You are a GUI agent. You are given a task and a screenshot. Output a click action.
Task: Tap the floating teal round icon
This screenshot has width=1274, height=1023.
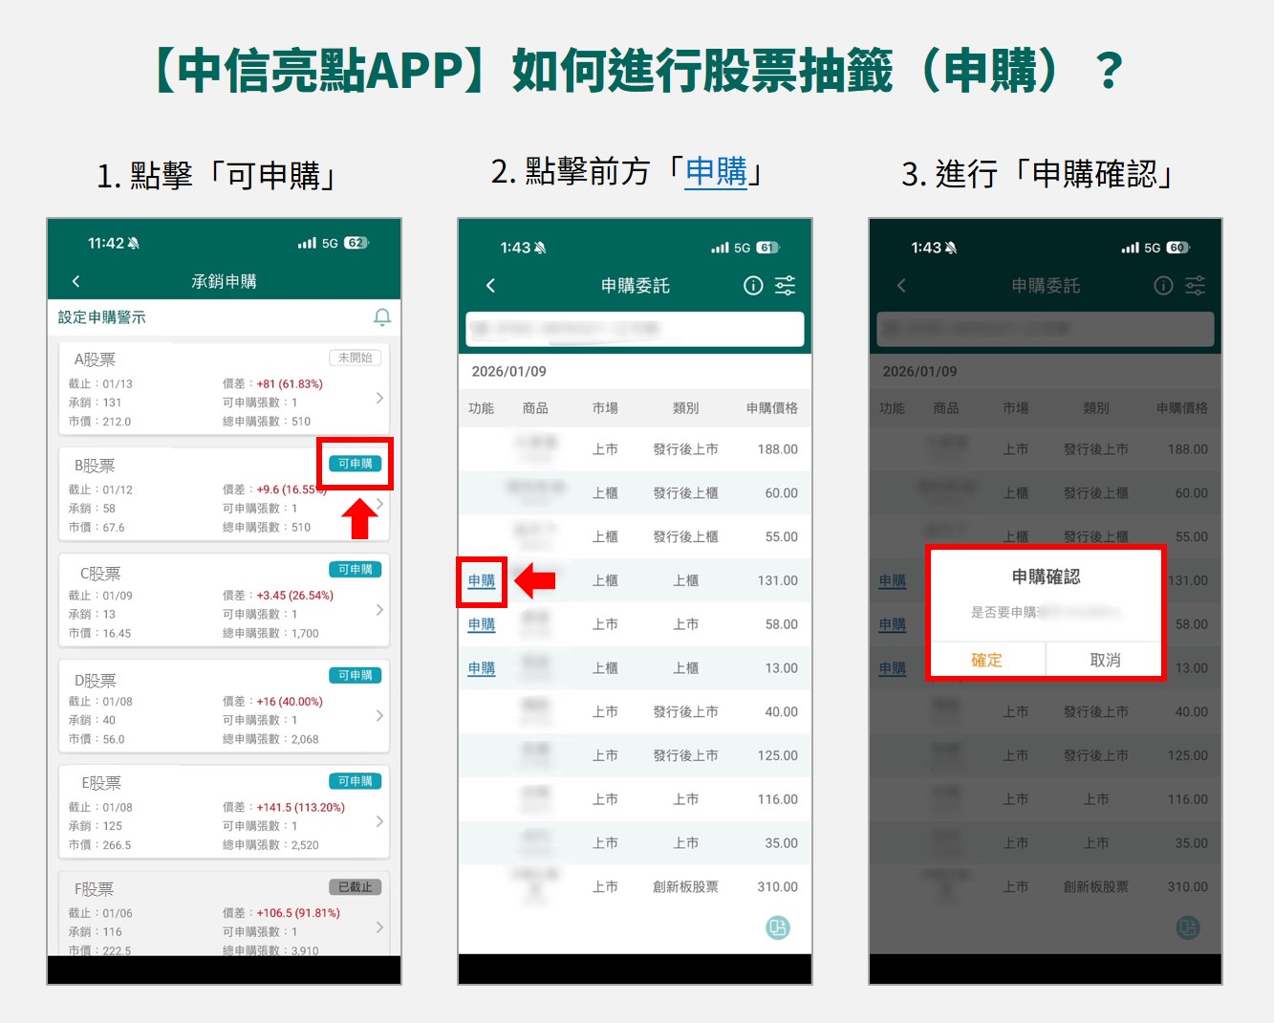click(778, 927)
